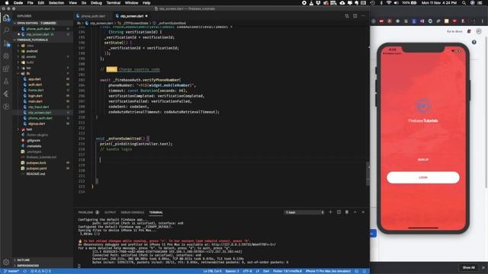The image size is (488, 274).
Task: Open the Bluetooth menu bar icon
Action: [381, 3]
